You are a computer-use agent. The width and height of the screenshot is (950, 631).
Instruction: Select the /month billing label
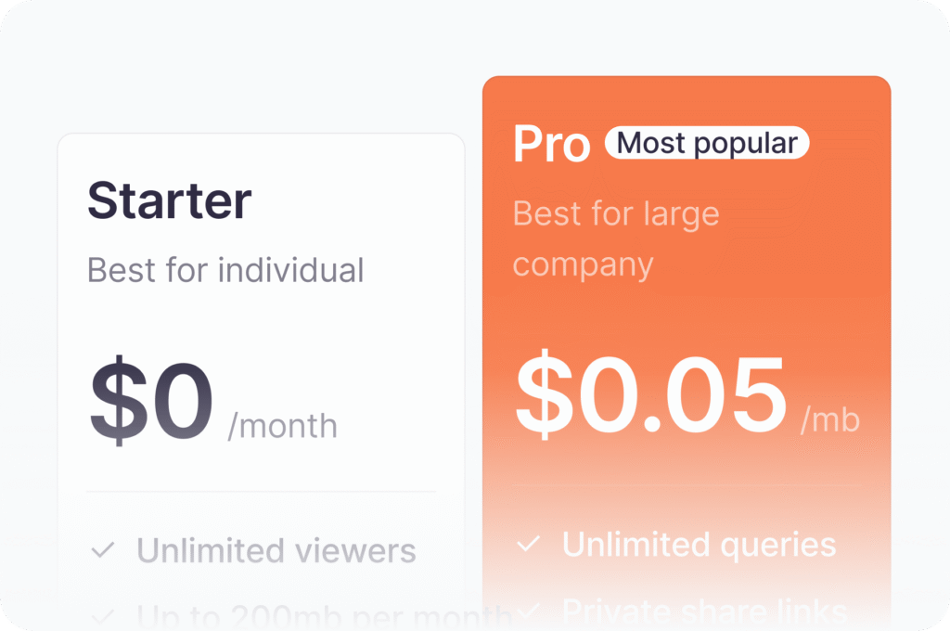282,426
